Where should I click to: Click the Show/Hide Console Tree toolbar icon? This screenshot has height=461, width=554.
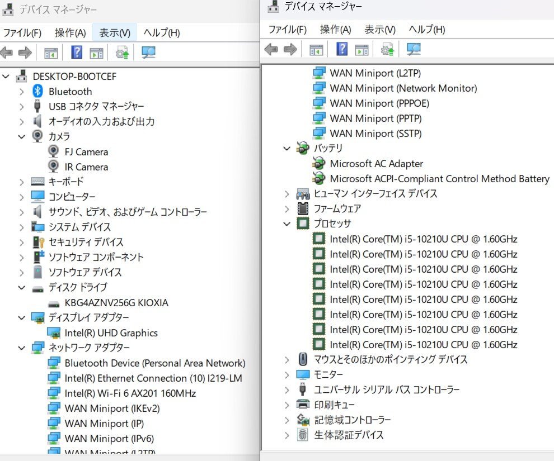tap(50, 53)
